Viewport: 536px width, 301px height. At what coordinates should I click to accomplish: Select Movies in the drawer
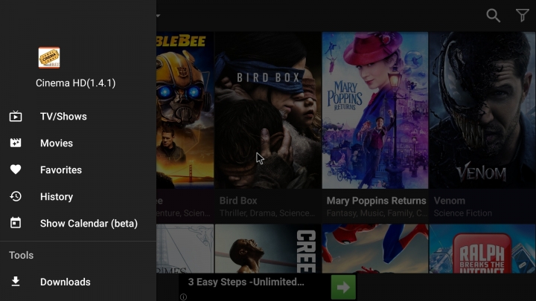pyautogui.click(x=78, y=143)
